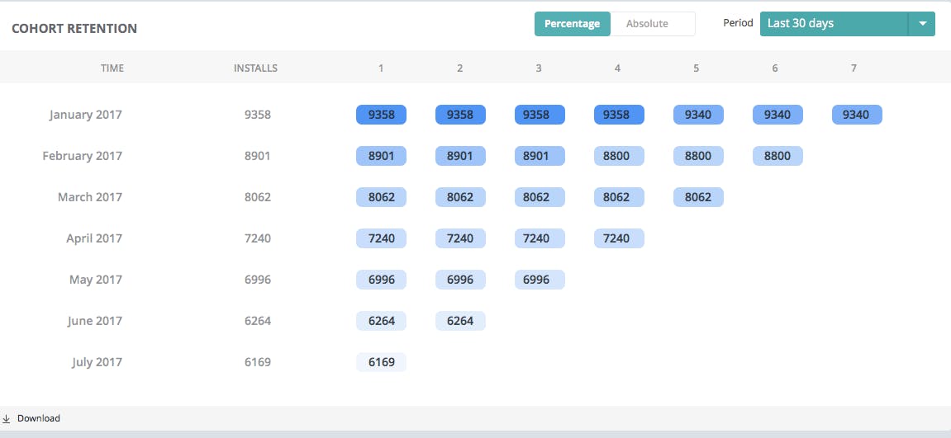The image size is (951, 438).
Task: Click the July 2017 row label
Action: click(97, 362)
